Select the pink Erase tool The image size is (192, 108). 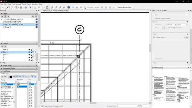tap(52, 7)
